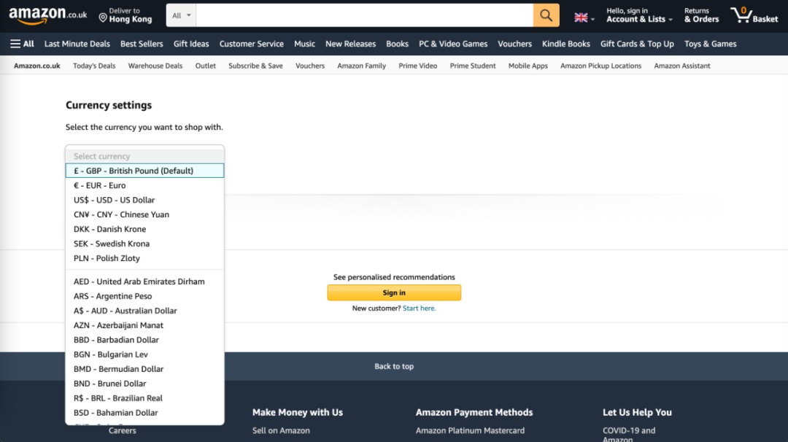Open Vouchers in the main navigation

514,44
